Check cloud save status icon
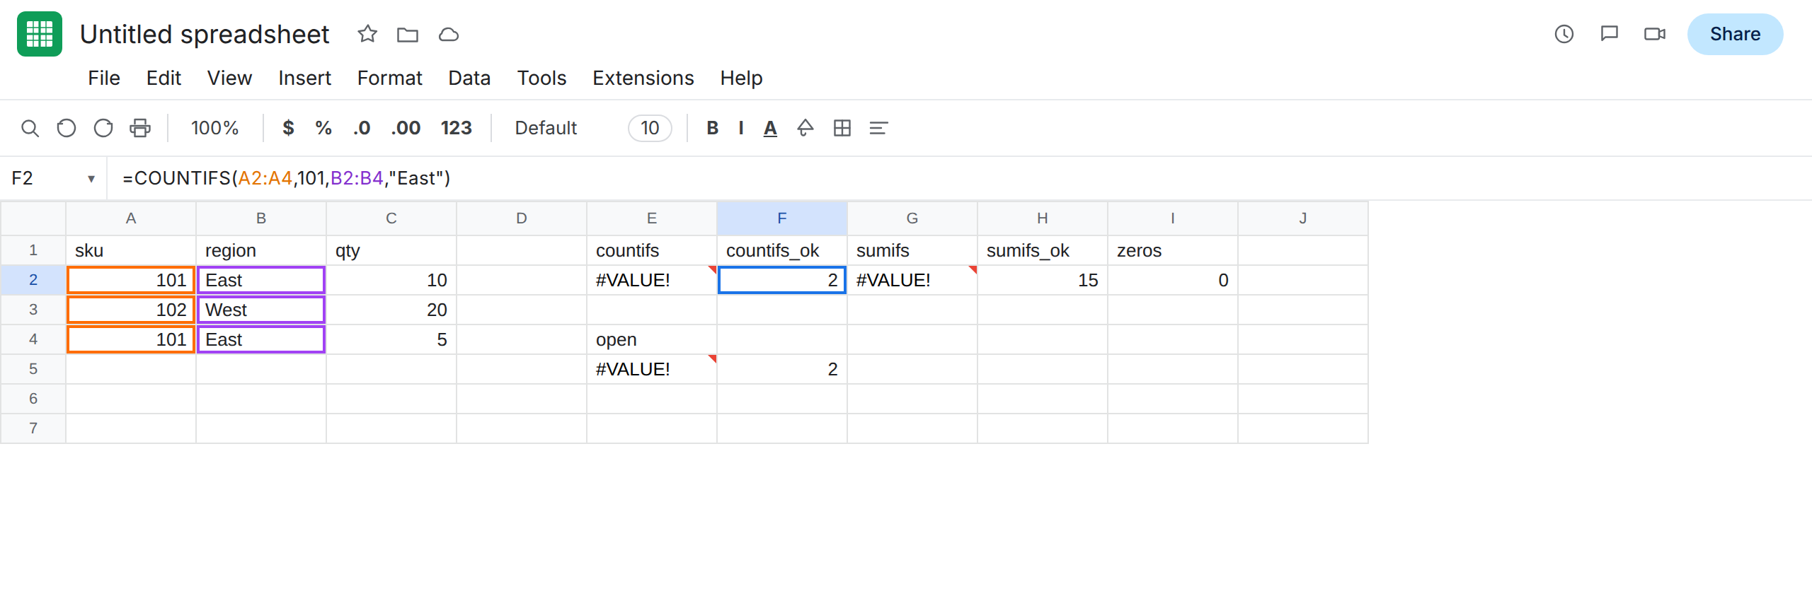Viewport: 1812px width, 608px height. [449, 34]
